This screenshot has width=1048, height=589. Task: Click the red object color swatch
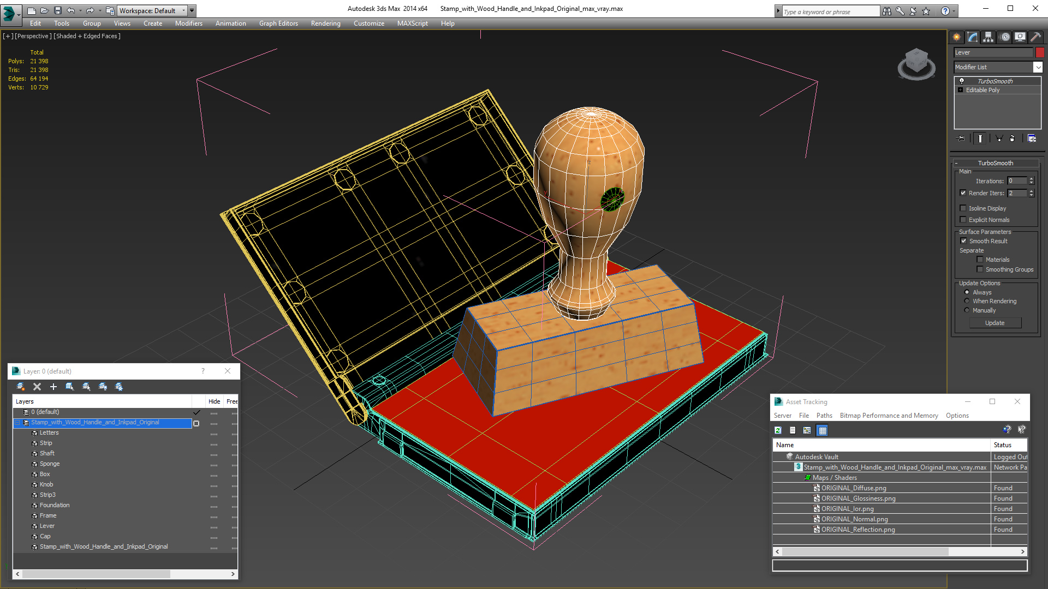1040,52
